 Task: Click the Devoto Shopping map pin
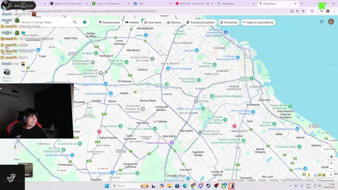168,69
